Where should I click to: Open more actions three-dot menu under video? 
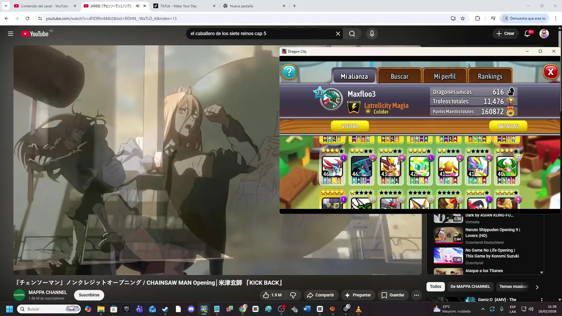(x=416, y=295)
